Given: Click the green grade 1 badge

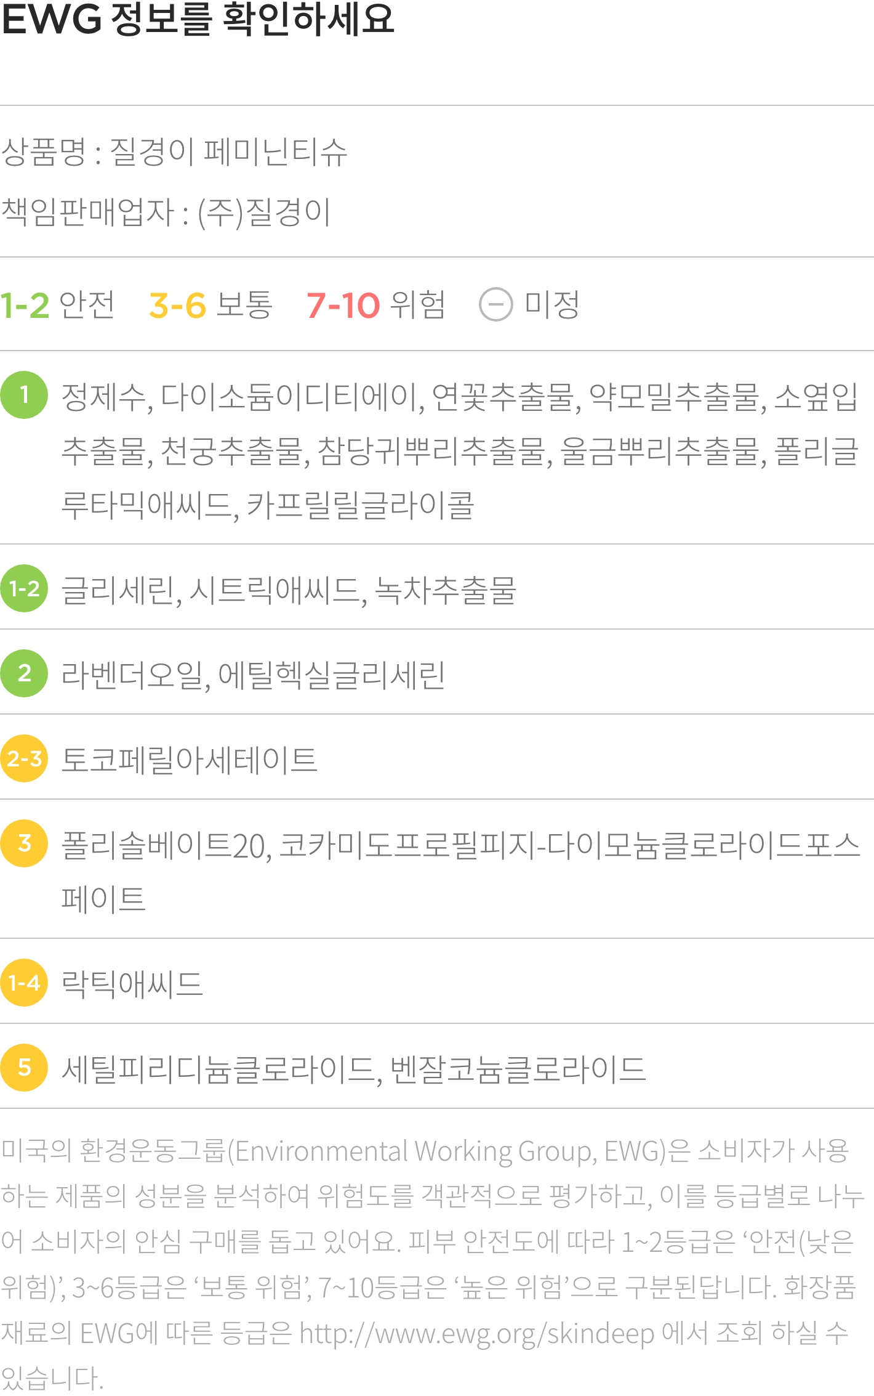Looking at the screenshot, I should click(24, 395).
